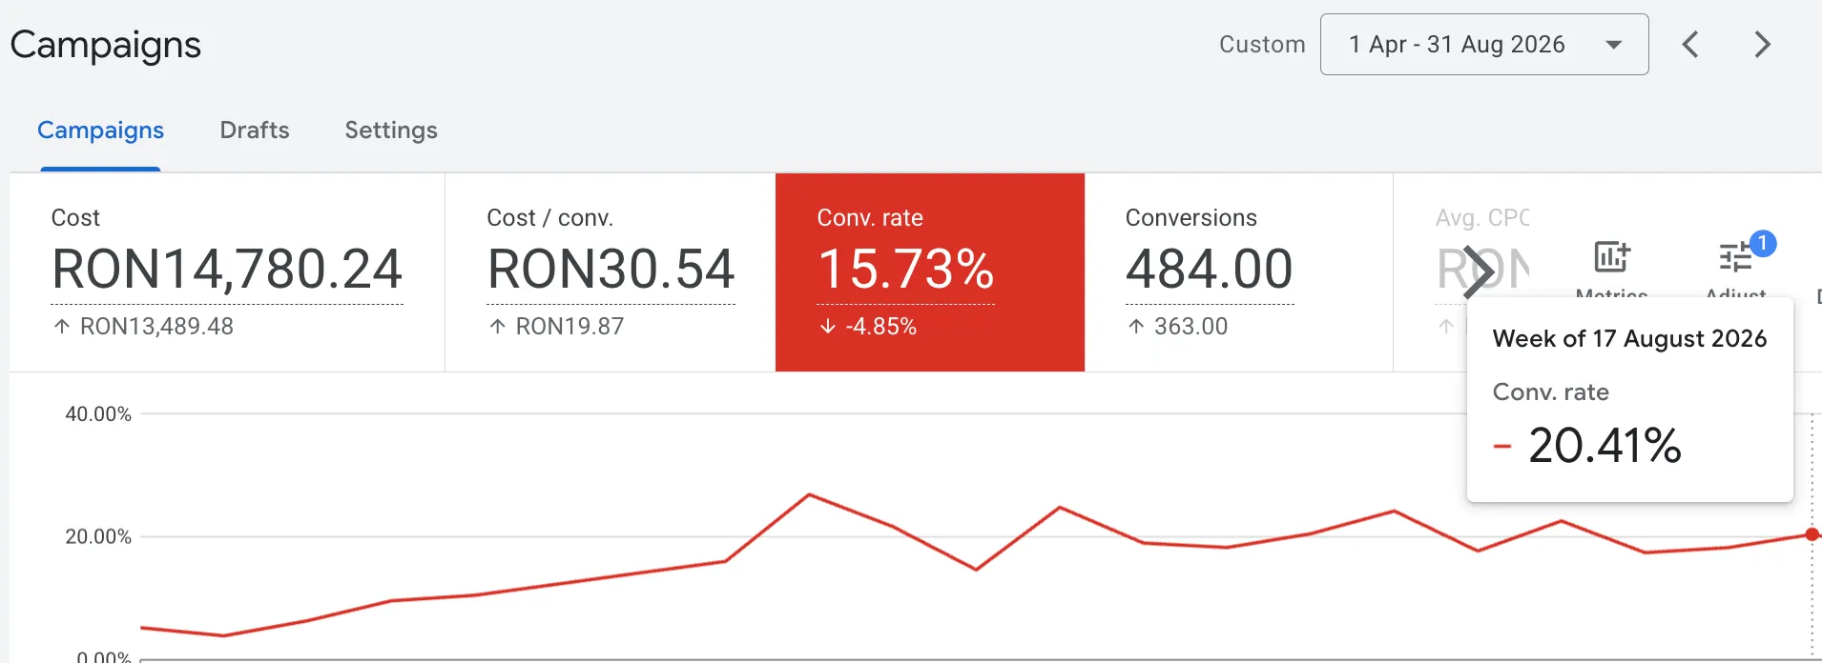The width and height of the screenshot is (1822, 663).
Task: Click the Week of 17 August 2026 tooltip title
Action: pyautogui.click(x=1629, y=339)
